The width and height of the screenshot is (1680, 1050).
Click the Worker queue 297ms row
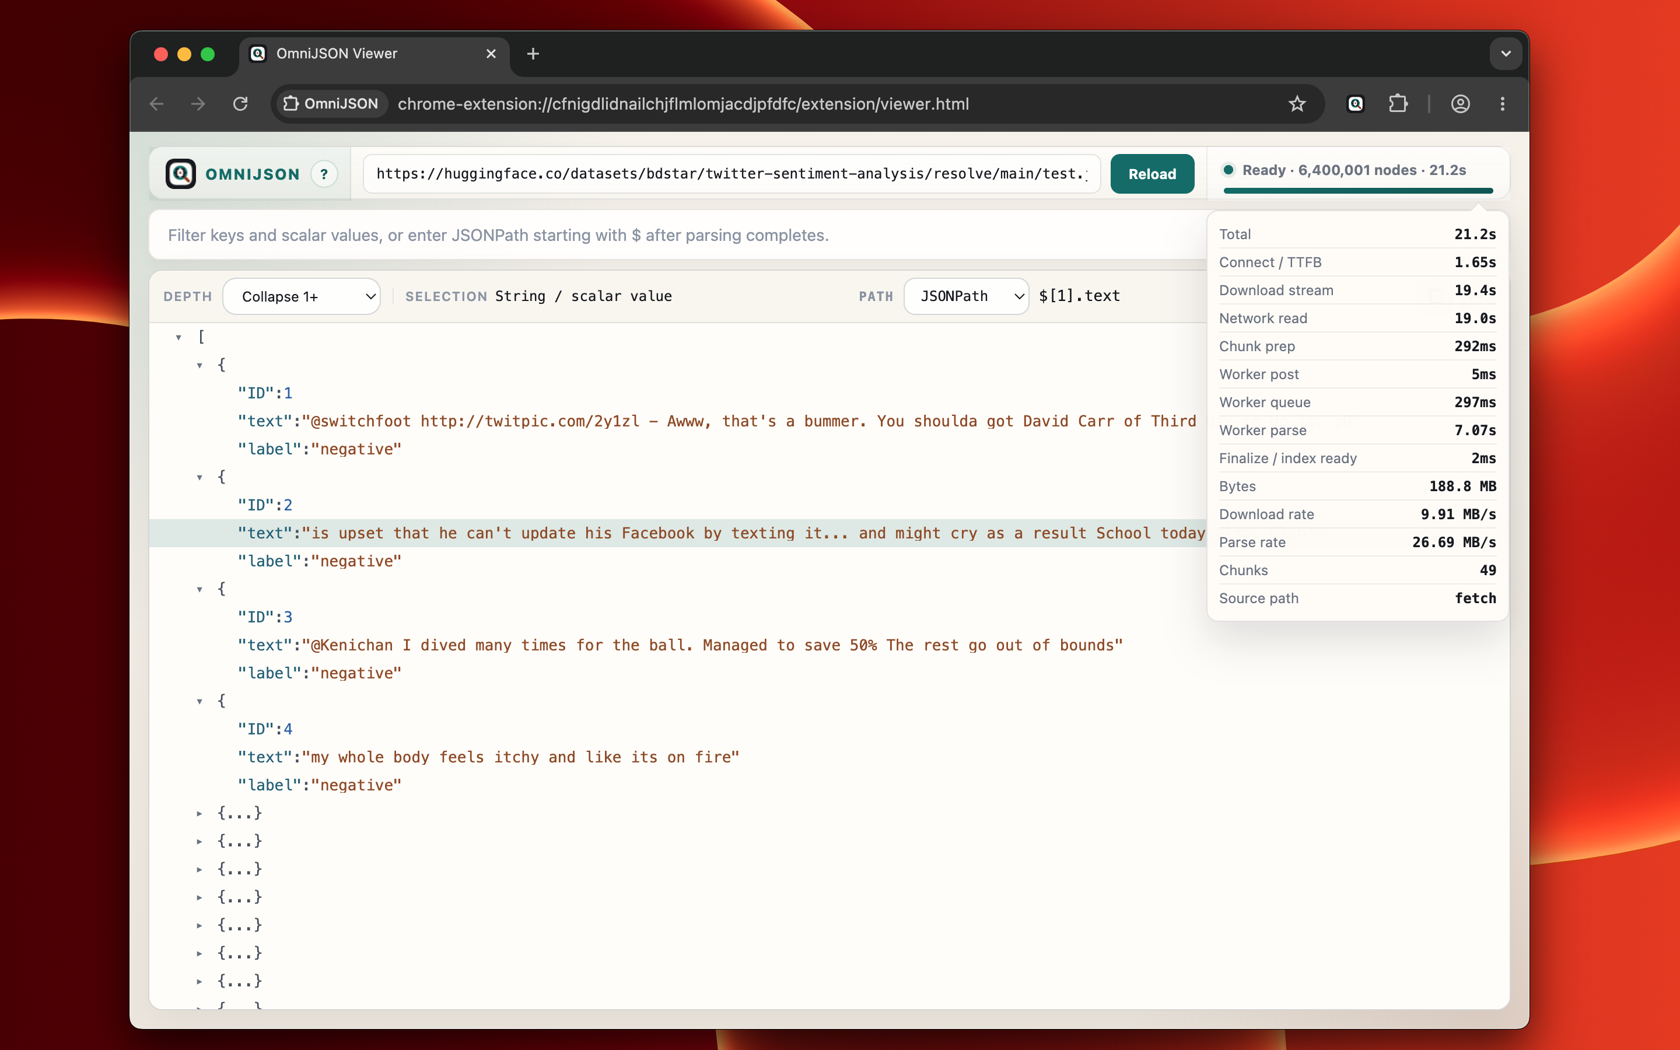click(1357, 402)
